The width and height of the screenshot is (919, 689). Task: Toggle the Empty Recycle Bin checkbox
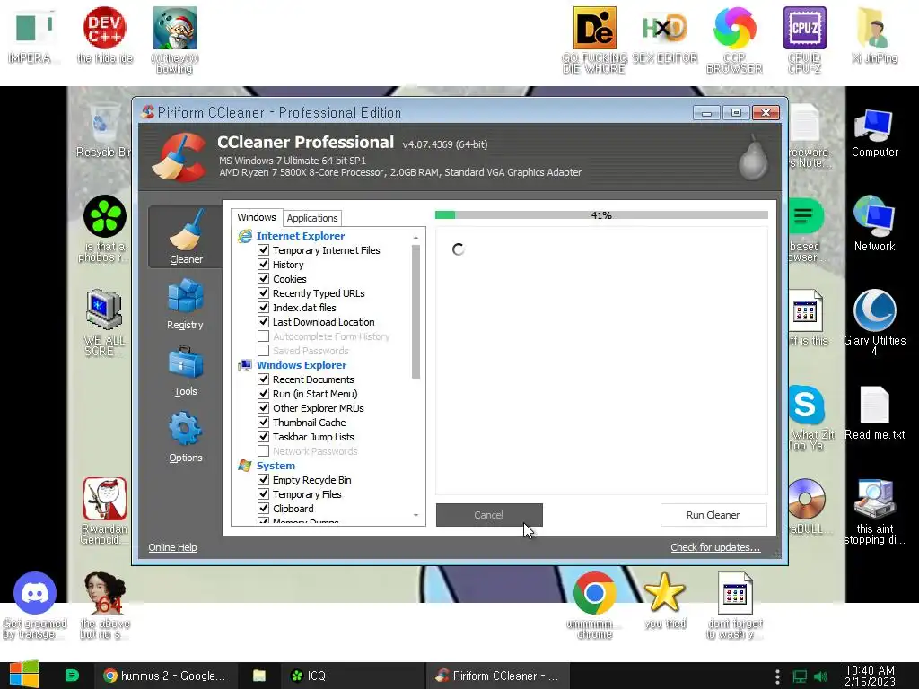coord(264,480)
